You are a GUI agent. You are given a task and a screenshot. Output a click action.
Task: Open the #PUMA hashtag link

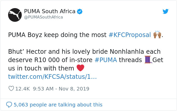106,60
